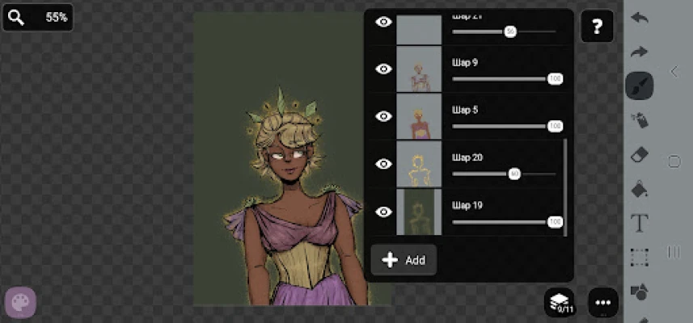Screen dimensions: 693x323
Task: Hide layer Шар 19 with eye icon
Action: (383, 212)
